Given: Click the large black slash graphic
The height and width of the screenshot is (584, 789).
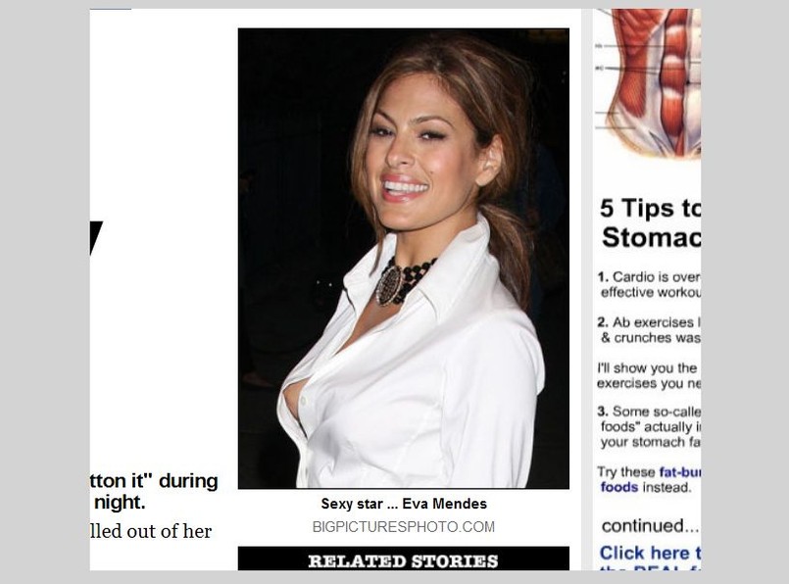Looking at the screenshot, I should tap(96, 237).
